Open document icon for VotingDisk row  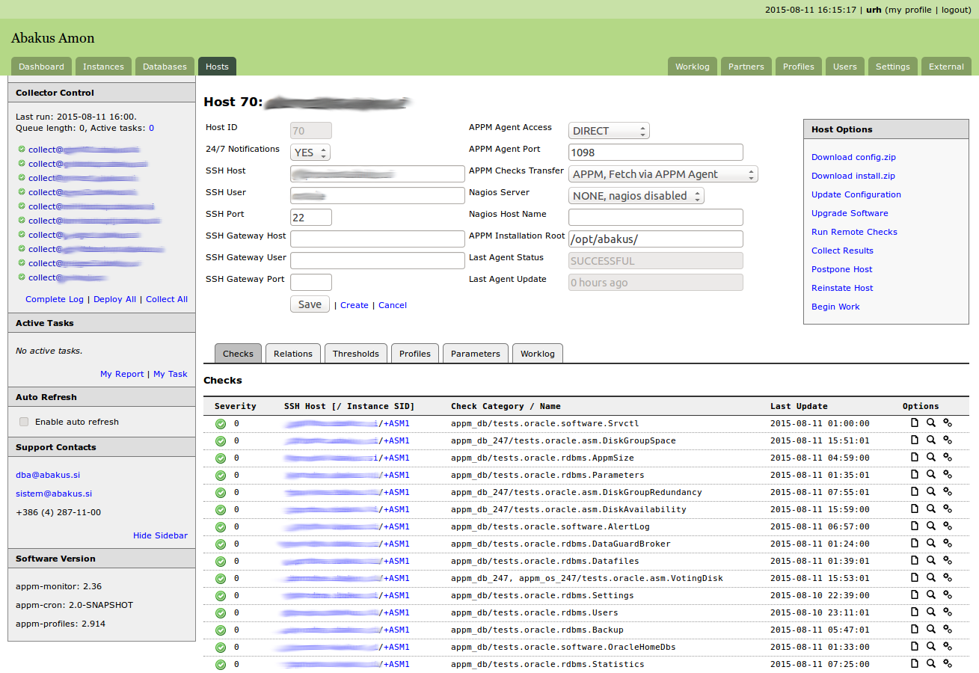[914, 578]
